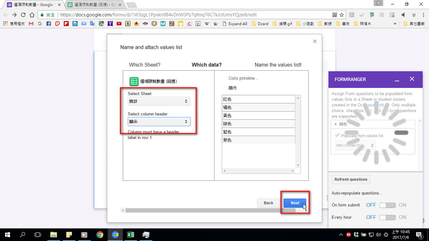
Task: Open the Yahoo bookmark
Action: pos(110,24)
